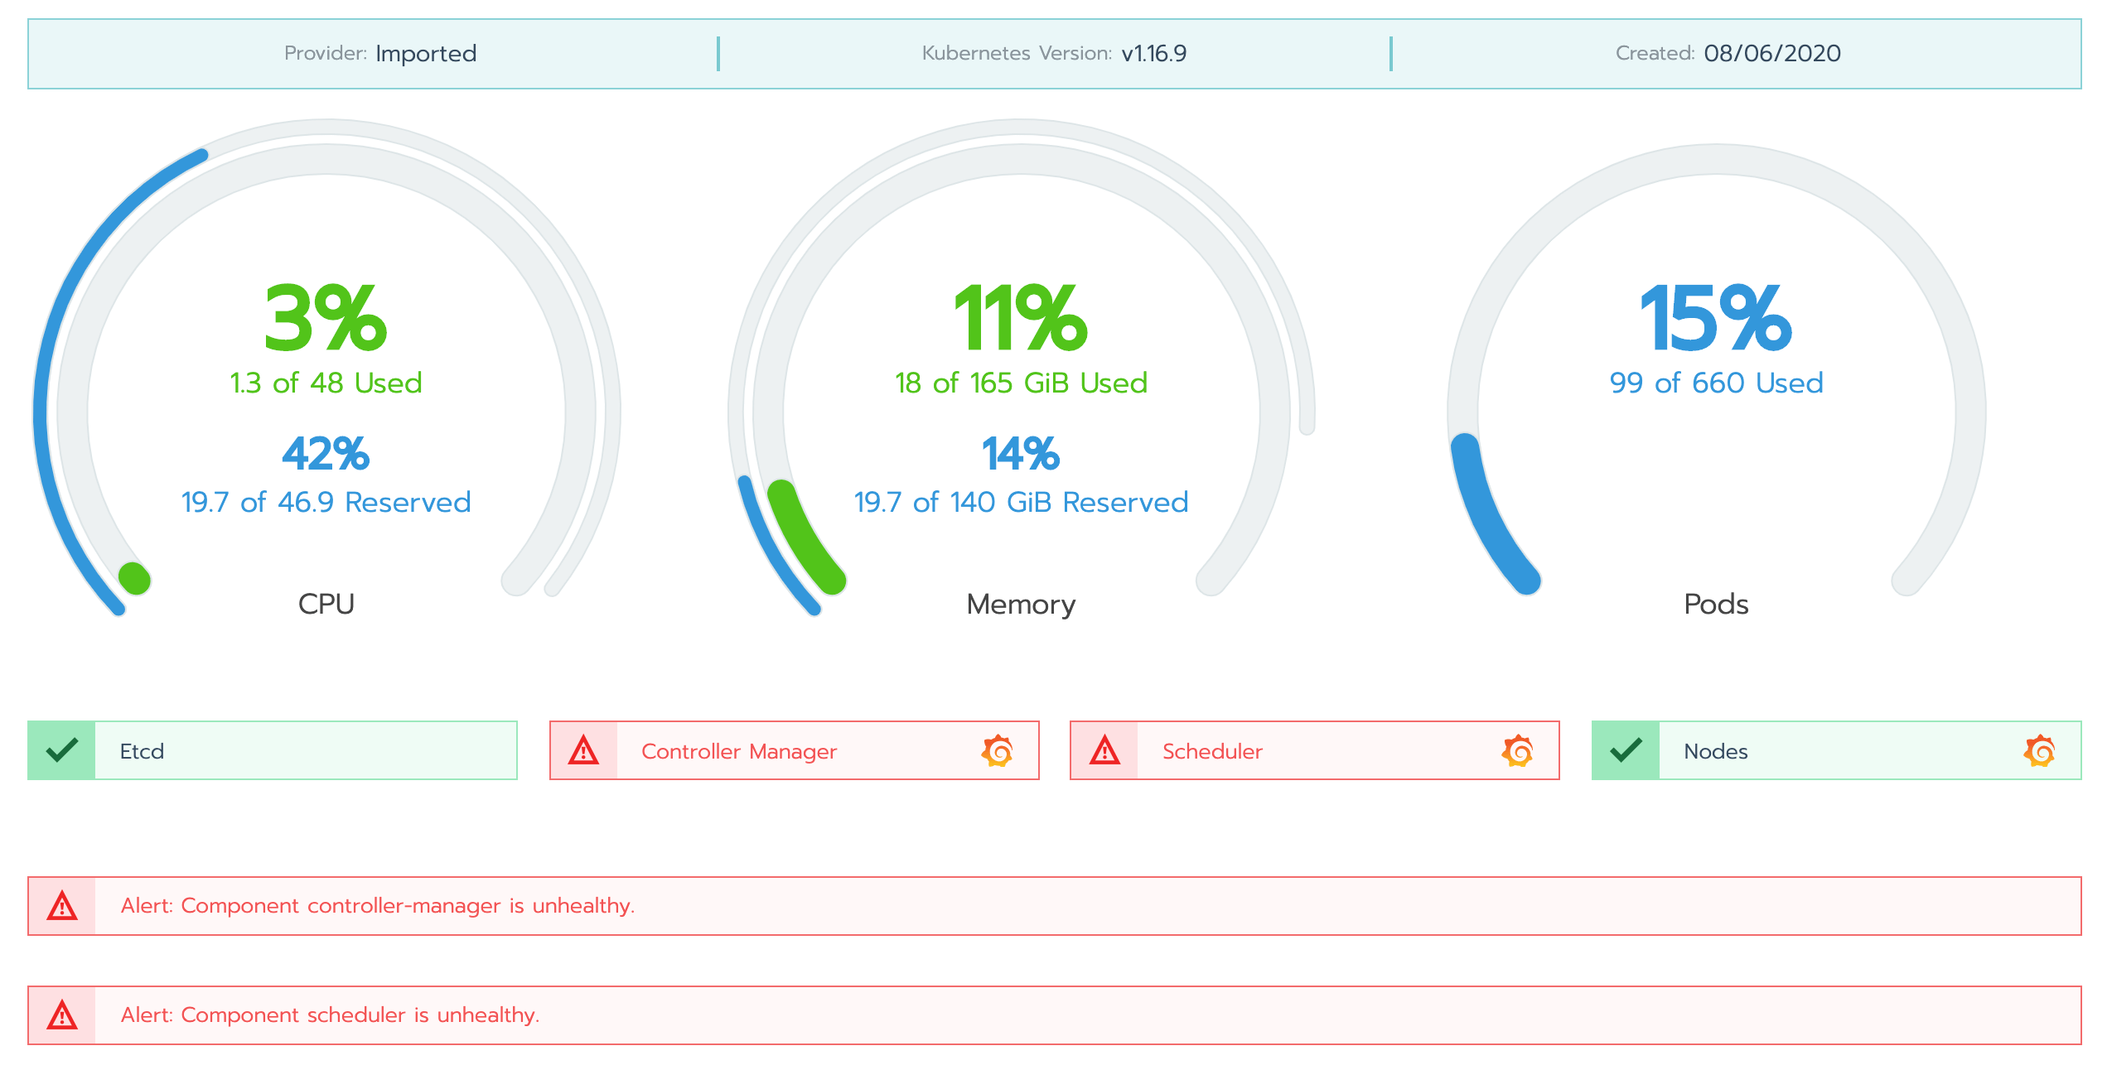Click the Nodes green checkmark icon

click(x=1626, y=750)
